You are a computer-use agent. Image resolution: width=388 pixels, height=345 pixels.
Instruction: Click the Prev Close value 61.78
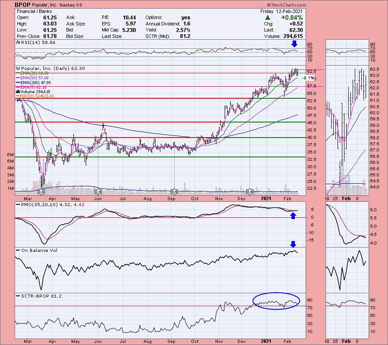50,36
